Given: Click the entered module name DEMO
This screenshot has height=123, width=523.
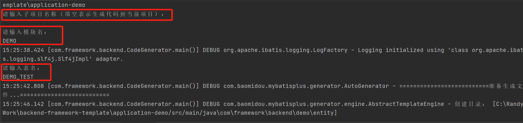Looking at the screenshot, I should (9, 41).
